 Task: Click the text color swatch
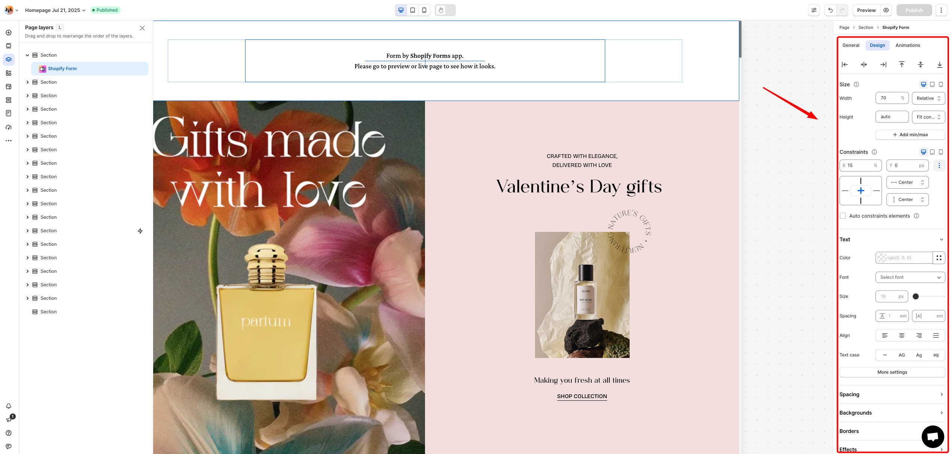tap(882, 258)
